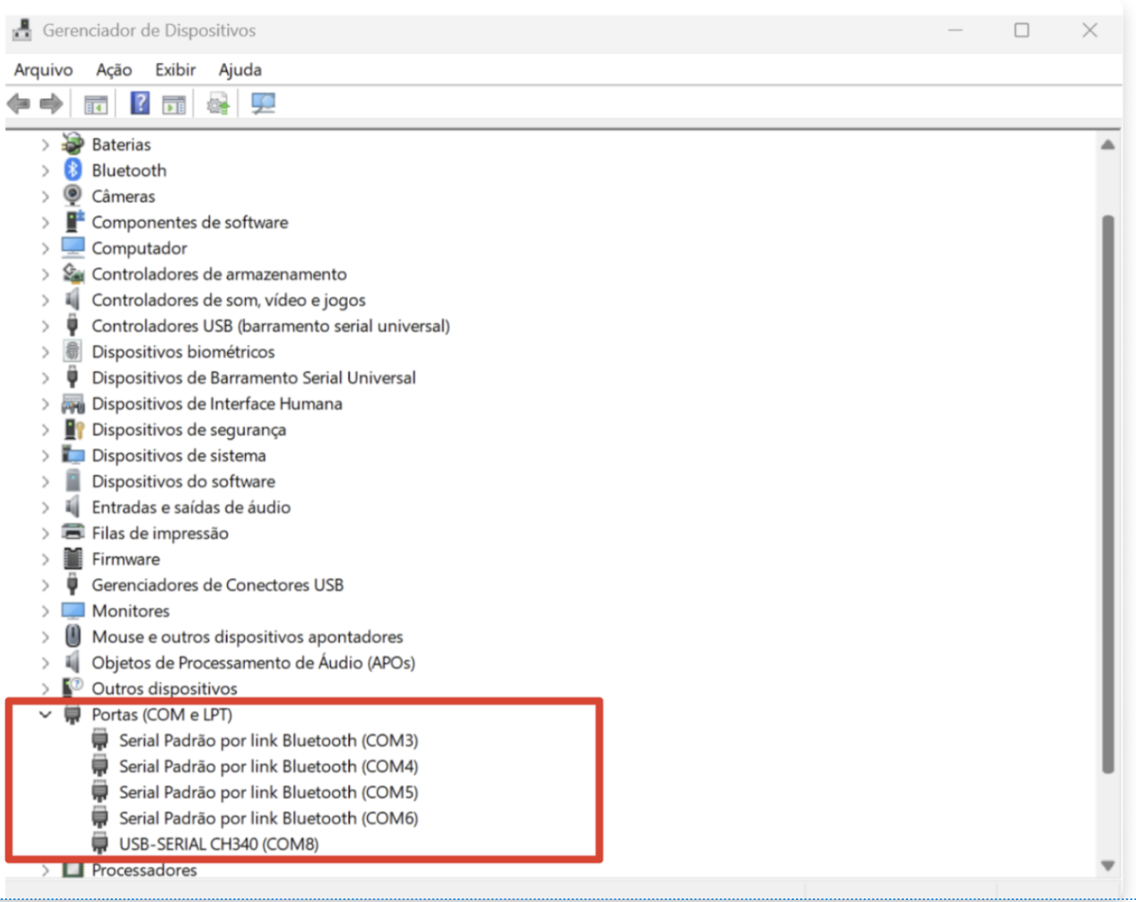Expand the Firmware chevron
The width and height of the screenshot is (1136, 902).
click(45, 559)
